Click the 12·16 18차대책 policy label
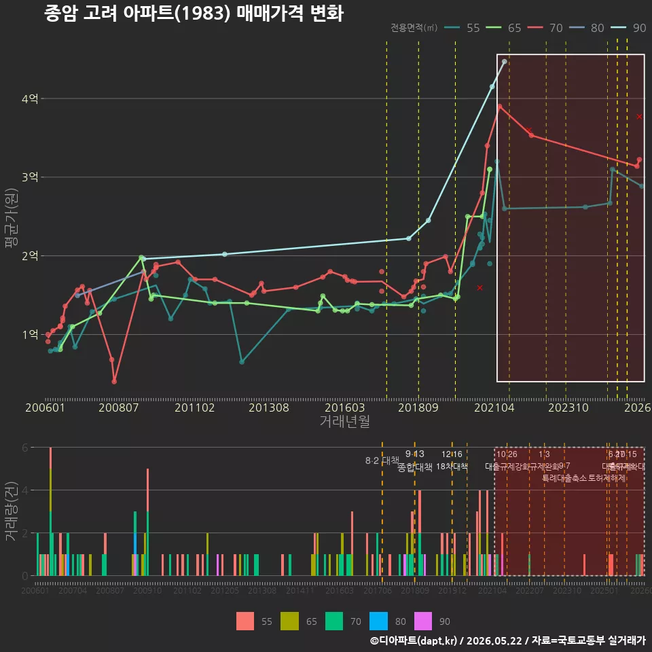This screenshot has height=652, width=652. (x=452, y=460)
